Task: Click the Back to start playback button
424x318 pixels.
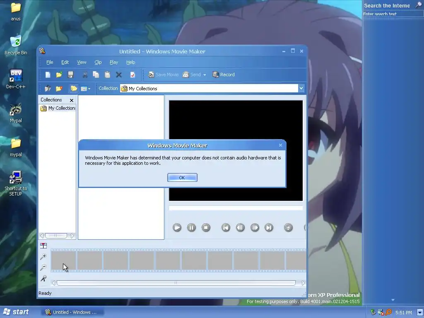Action: tap(226, 227)
